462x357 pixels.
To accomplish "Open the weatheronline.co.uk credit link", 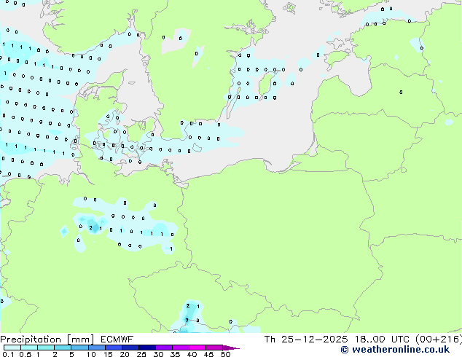I will tap(395, 350).
